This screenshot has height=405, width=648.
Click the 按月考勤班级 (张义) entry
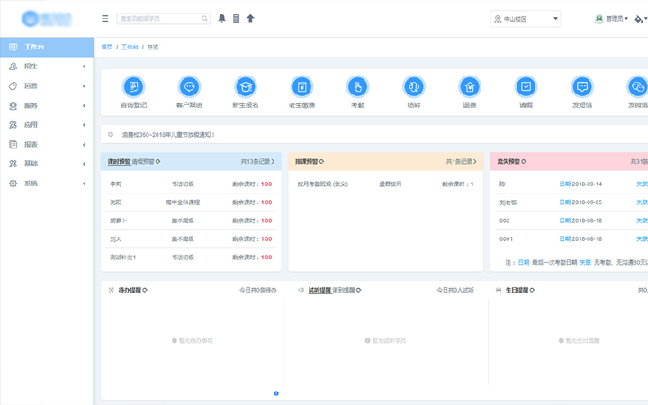pyautogui.click(x=323, y=184)
